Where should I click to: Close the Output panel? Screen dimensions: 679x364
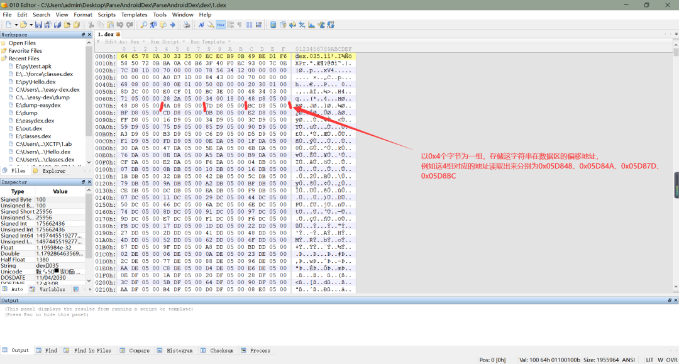click(x=675, y=301)
